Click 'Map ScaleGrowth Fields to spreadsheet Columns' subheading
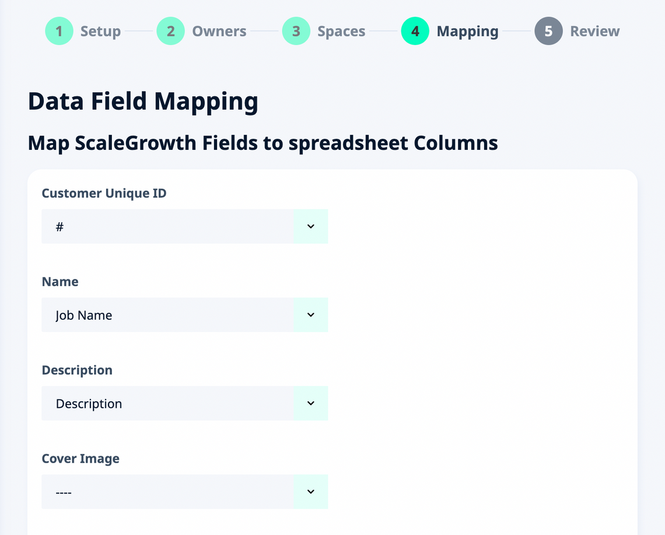665x535 pixels. (x=263, y=143)
